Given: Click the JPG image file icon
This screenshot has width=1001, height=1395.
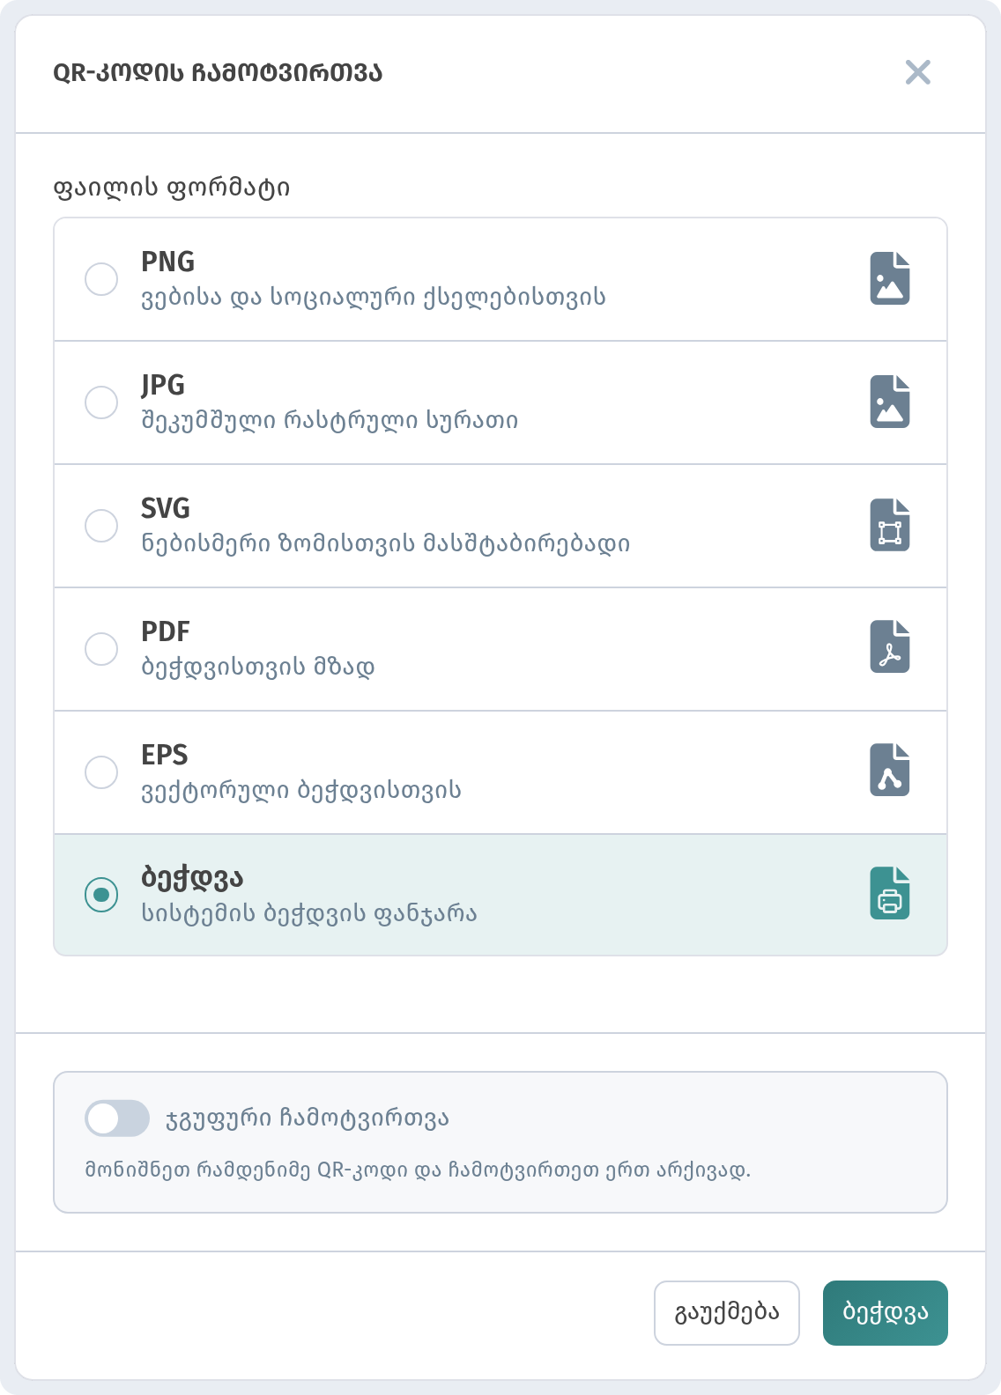Looking at the screenshot, I should point(890,402).
